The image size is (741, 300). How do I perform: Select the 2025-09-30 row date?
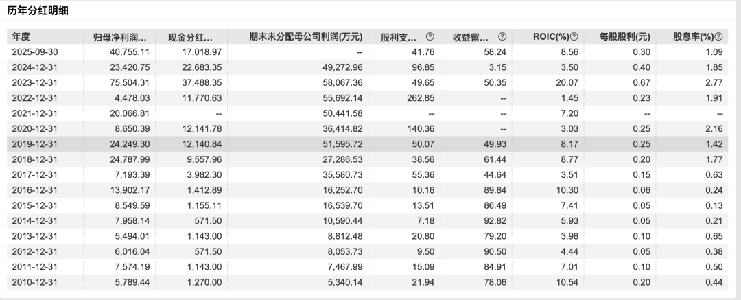tap(35, 51)
